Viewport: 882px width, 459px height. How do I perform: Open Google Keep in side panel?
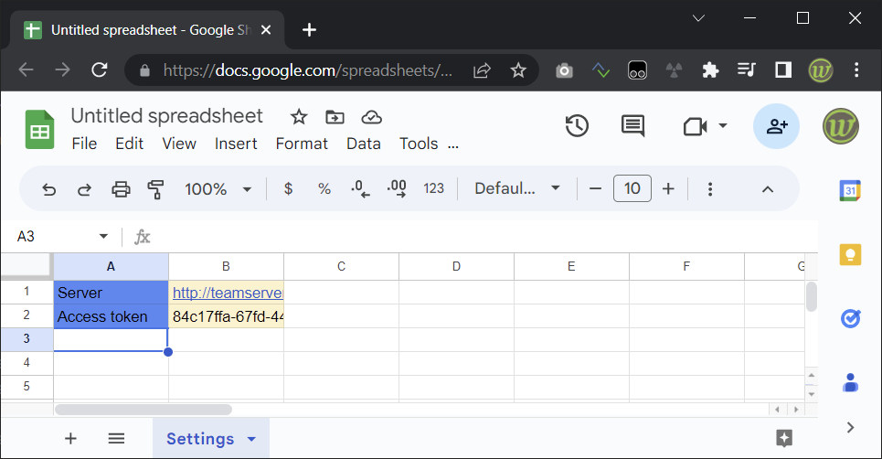[x=850, y=255]
